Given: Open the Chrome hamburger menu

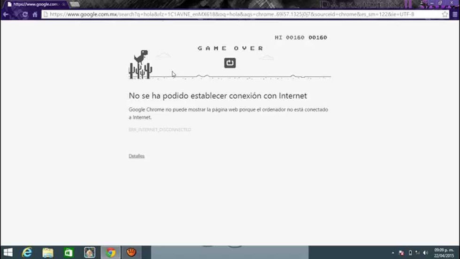Looking at the screenshot, I should click(x=455, y=15).
